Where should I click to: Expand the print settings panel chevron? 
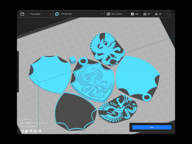click(168, 14)
